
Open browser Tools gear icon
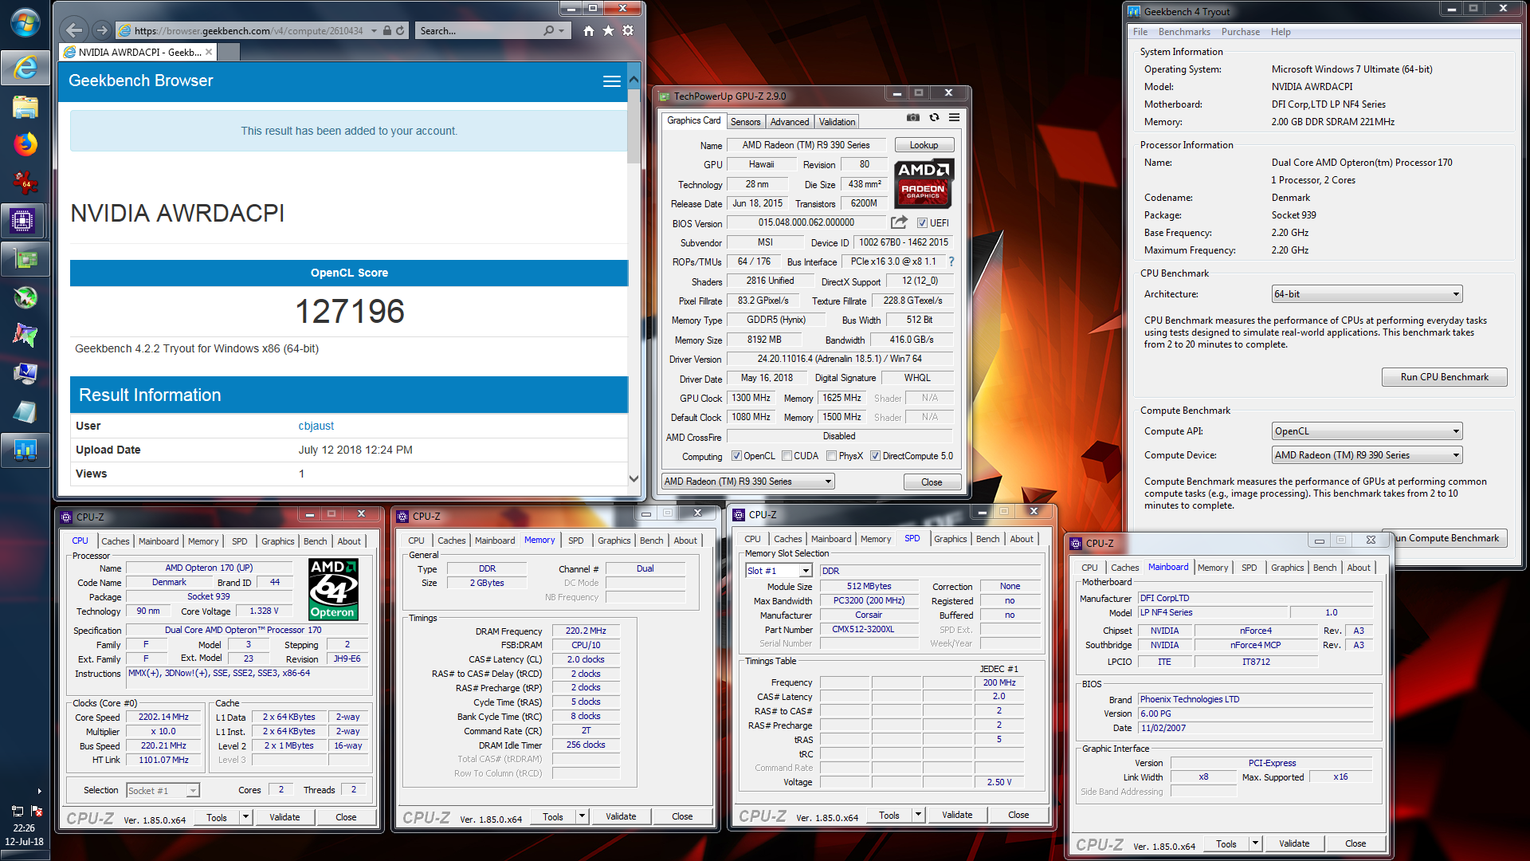point(628,30)
